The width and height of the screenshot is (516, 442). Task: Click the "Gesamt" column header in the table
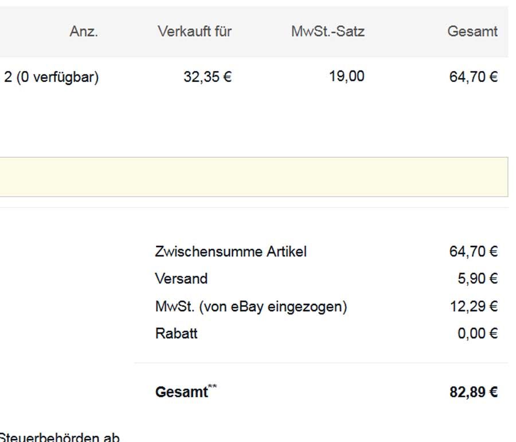472,32
